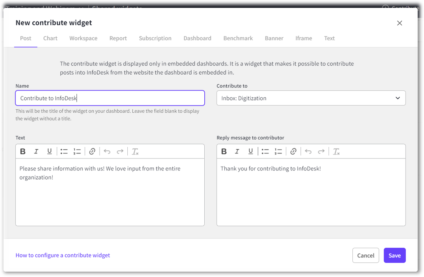Click inside the widget Name field
This screenshot has height=277, width=424.
pyautogui.click(x=110, y=98)
